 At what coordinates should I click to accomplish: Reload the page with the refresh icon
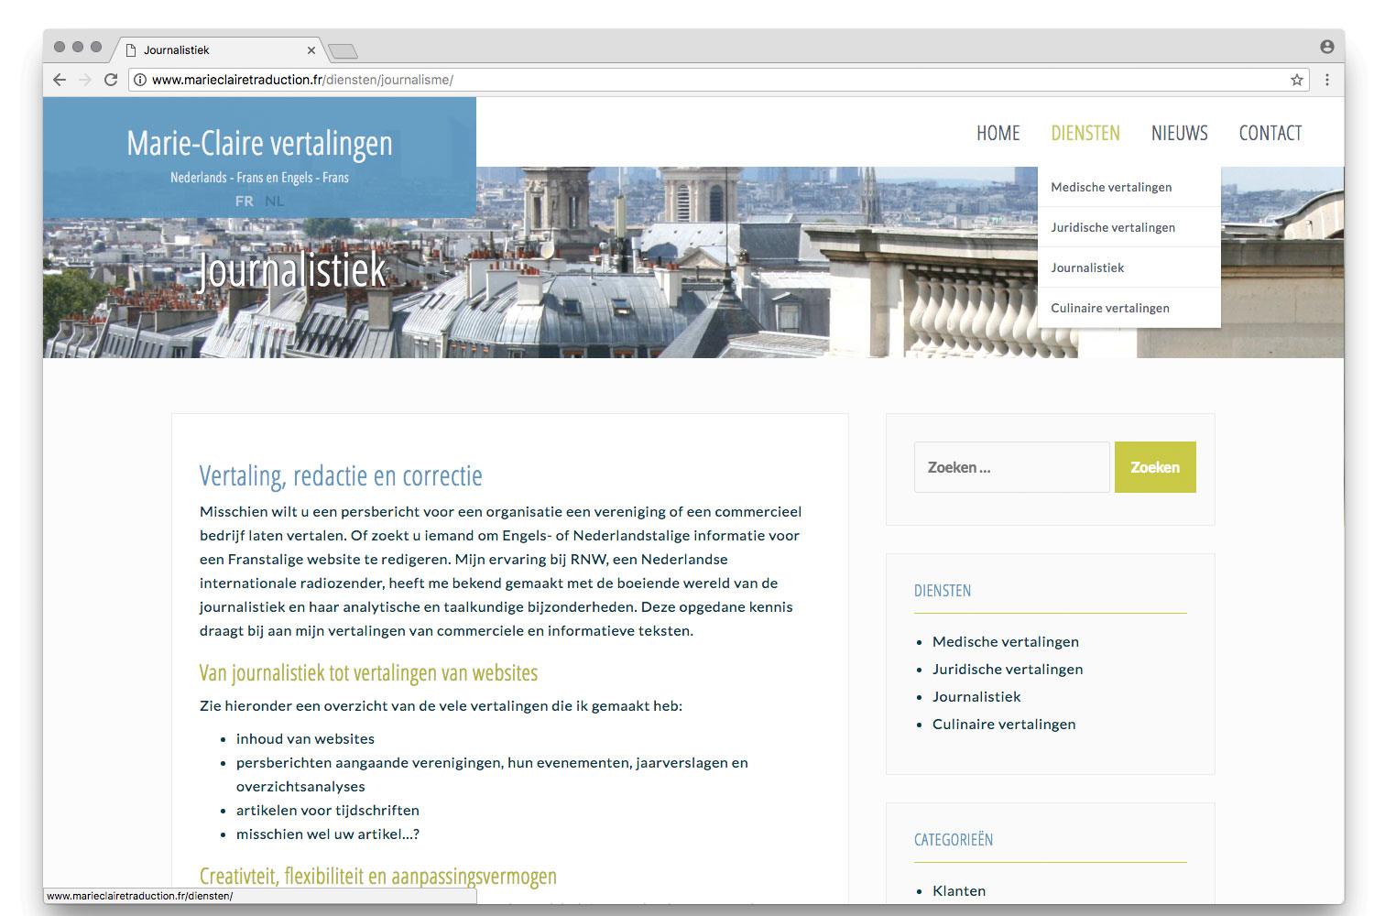(x=111, y=80)
